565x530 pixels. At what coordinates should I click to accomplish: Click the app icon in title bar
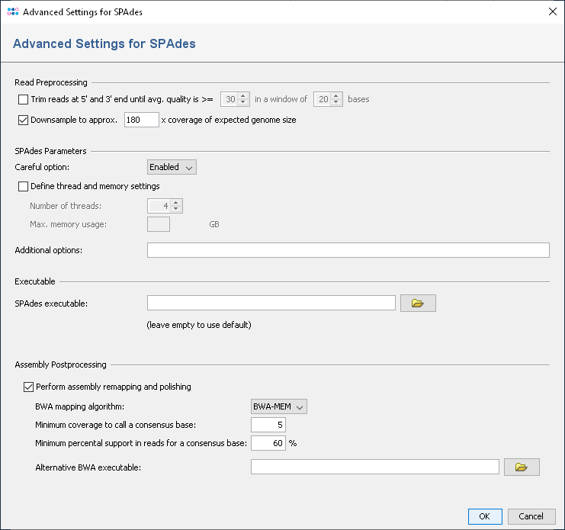tap(12, 12)
